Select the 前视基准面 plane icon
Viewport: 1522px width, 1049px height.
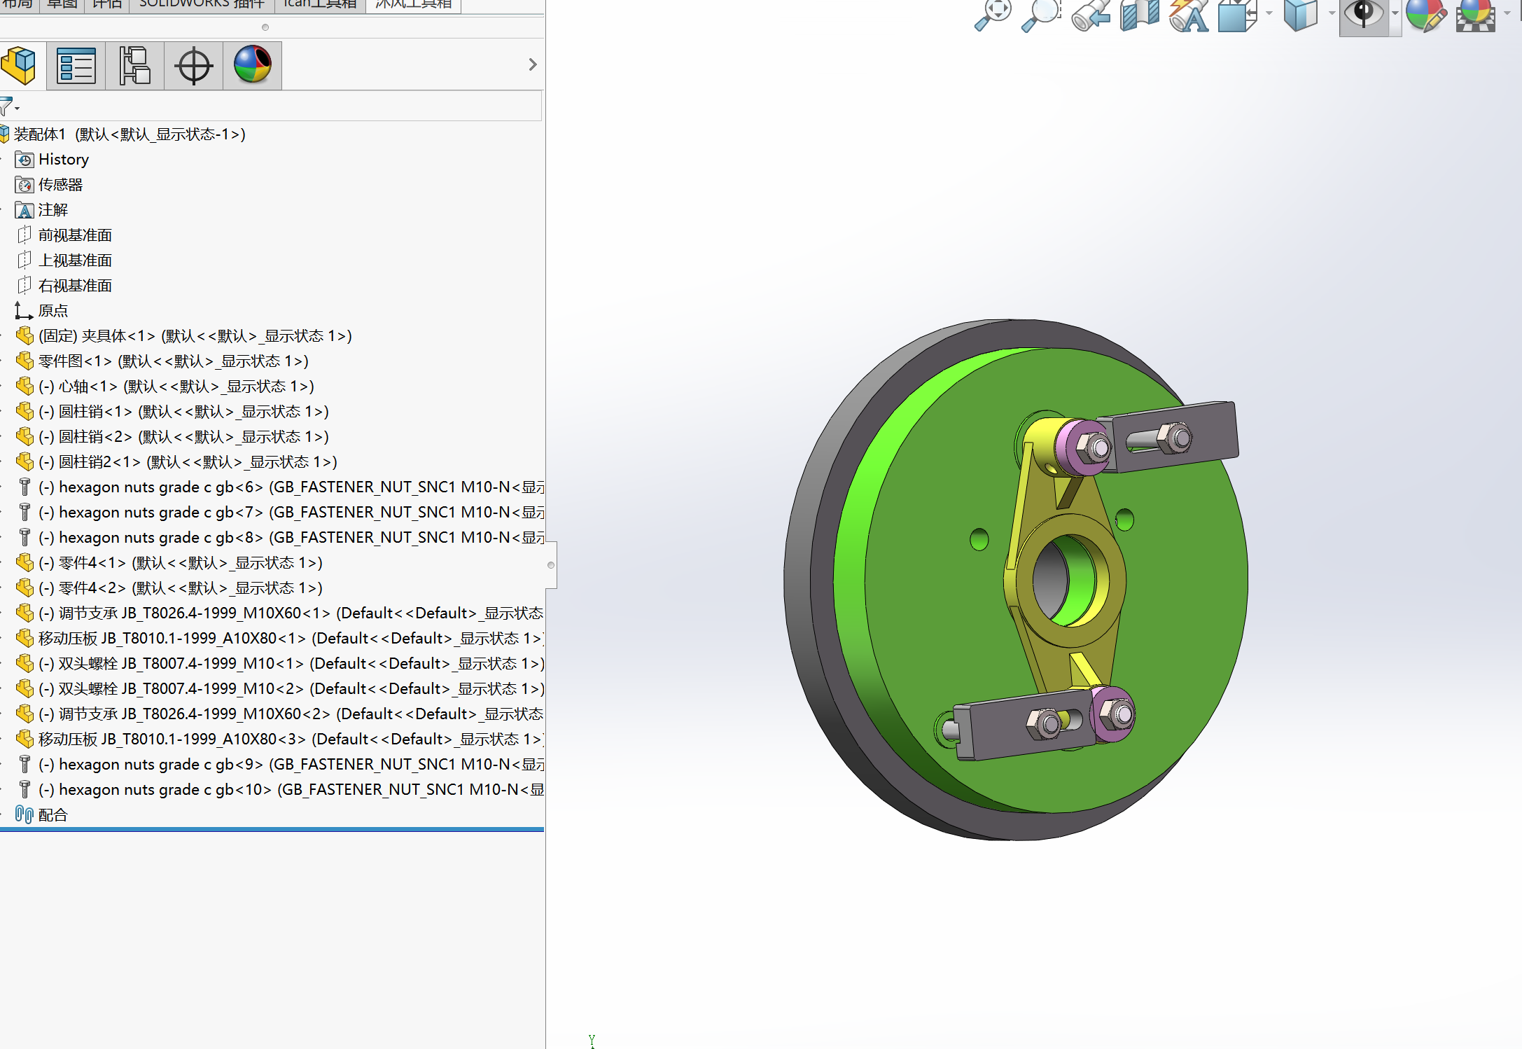point(25,235)
